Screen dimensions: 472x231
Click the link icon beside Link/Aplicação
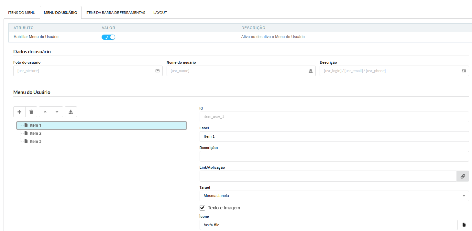[463, 176]
